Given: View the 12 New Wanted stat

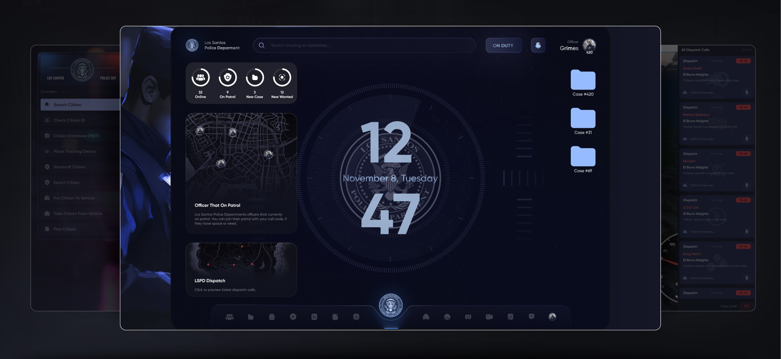Looking at the screenshot, I should pos(282,83).
